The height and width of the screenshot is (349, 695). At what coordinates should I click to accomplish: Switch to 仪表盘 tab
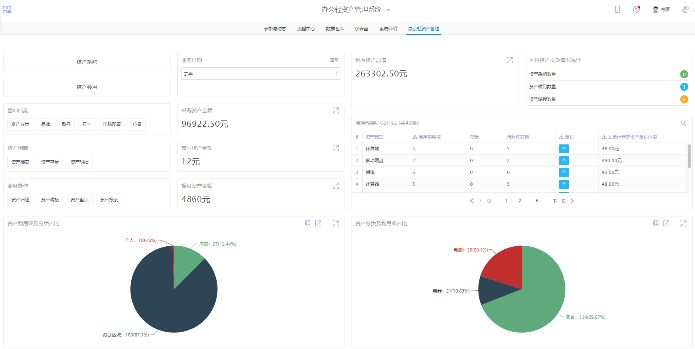(362, 29)
